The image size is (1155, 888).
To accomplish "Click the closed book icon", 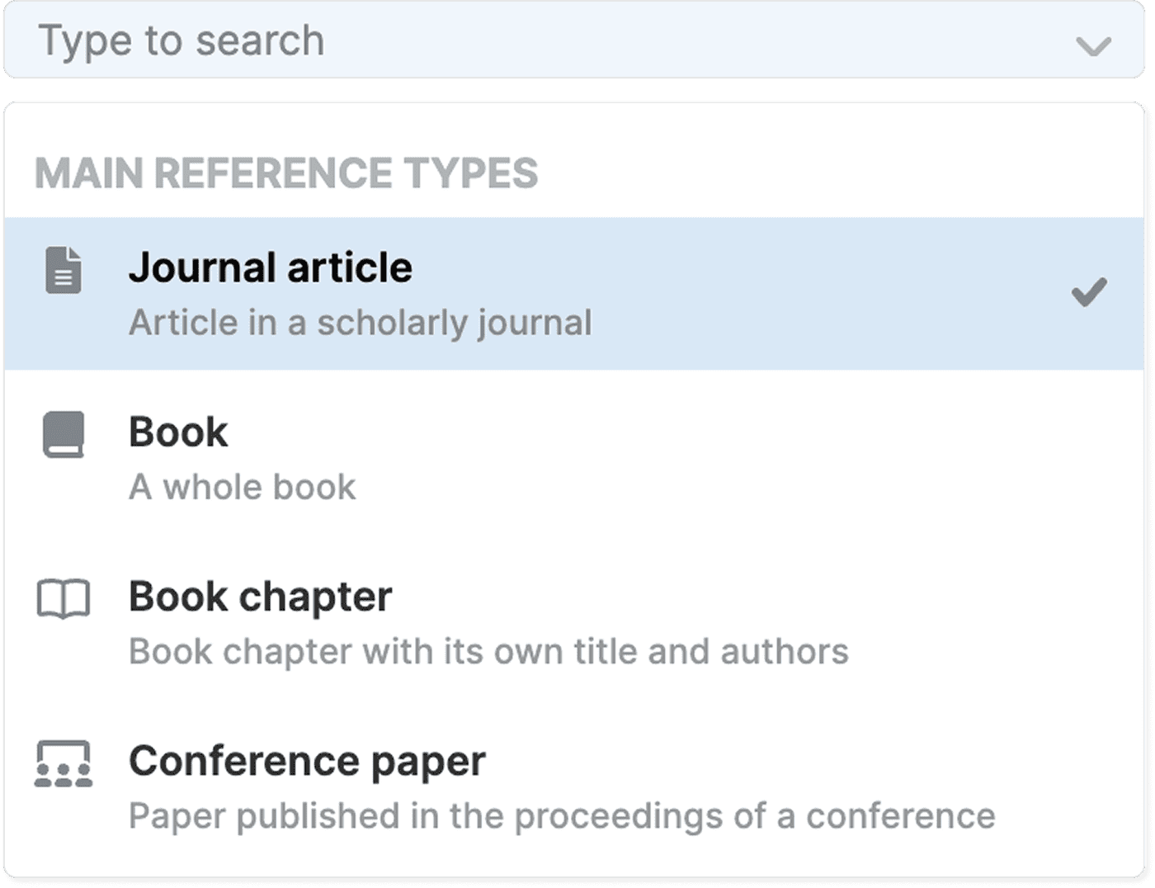I will tap(64, 434).
